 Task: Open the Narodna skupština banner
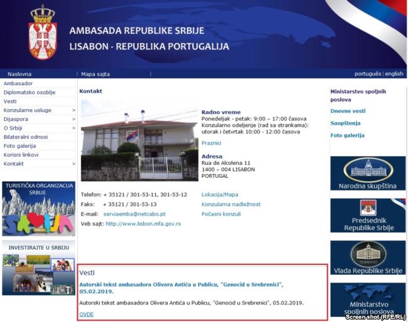pos(368,173)
